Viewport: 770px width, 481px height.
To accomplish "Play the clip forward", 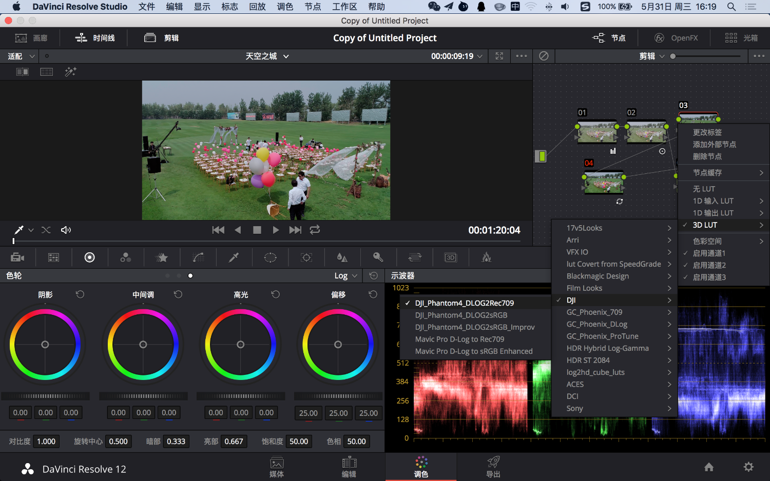I will 276,230.
